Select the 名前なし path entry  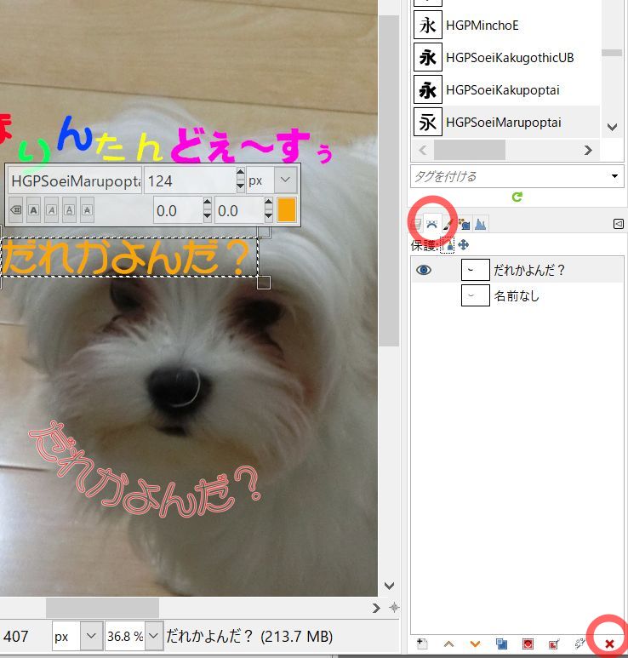[517, 296]
